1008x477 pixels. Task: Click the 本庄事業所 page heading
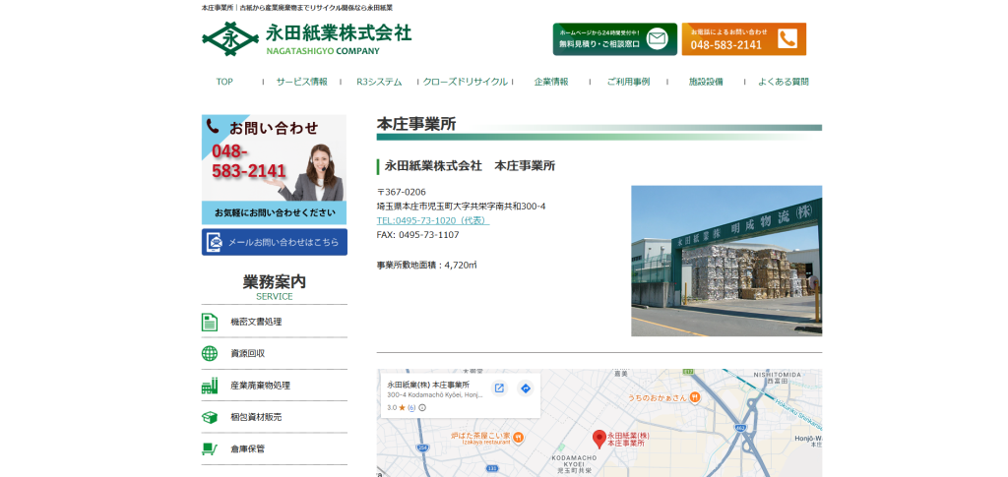tap(416, 124)
